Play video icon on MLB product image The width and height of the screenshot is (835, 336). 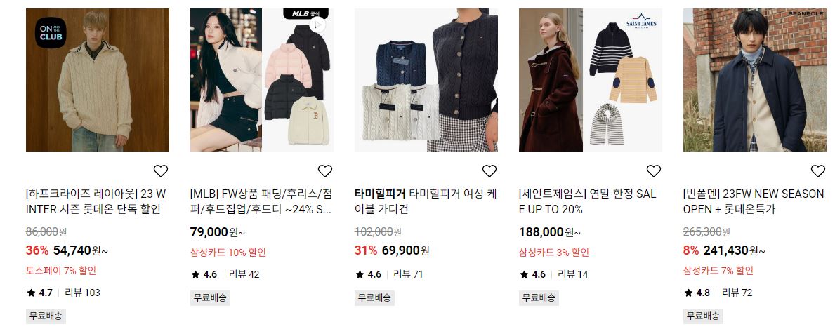click(x=317, y=25)
